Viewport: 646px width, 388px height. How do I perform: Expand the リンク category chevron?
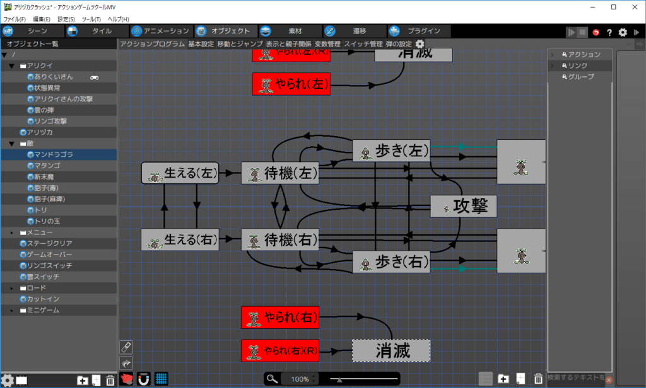[x=553, y=66]
